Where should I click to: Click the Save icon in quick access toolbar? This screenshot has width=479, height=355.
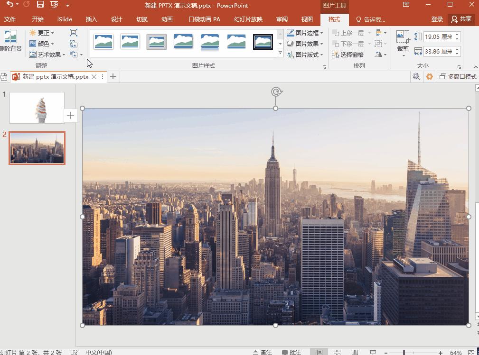click(40, 5)
